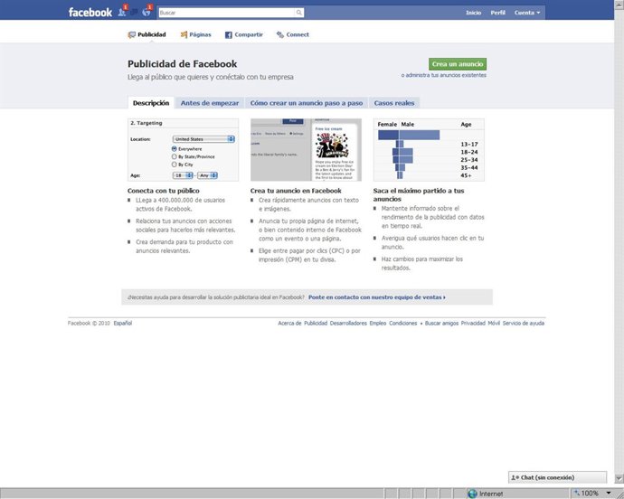
Task: Open Cómo crear un anuncio paso a paso tab
Action: tap(307, 103)
